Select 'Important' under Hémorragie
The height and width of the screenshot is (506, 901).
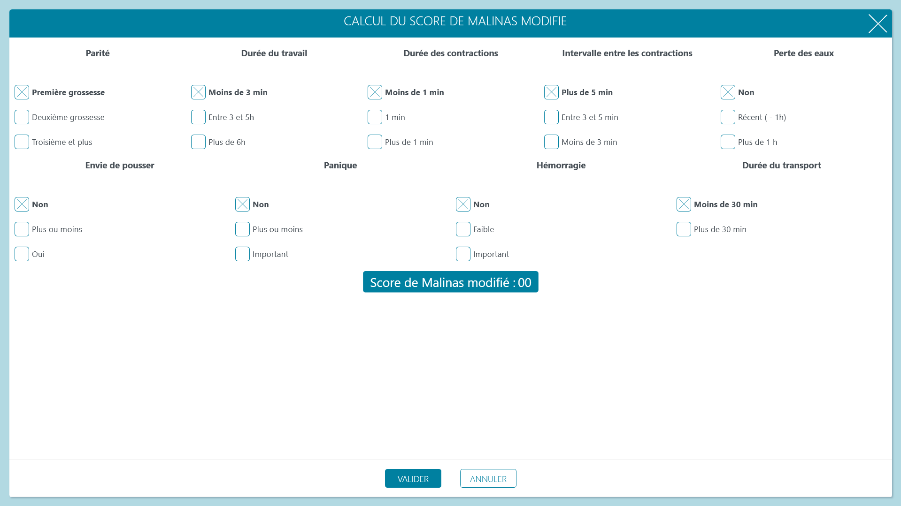463,254
